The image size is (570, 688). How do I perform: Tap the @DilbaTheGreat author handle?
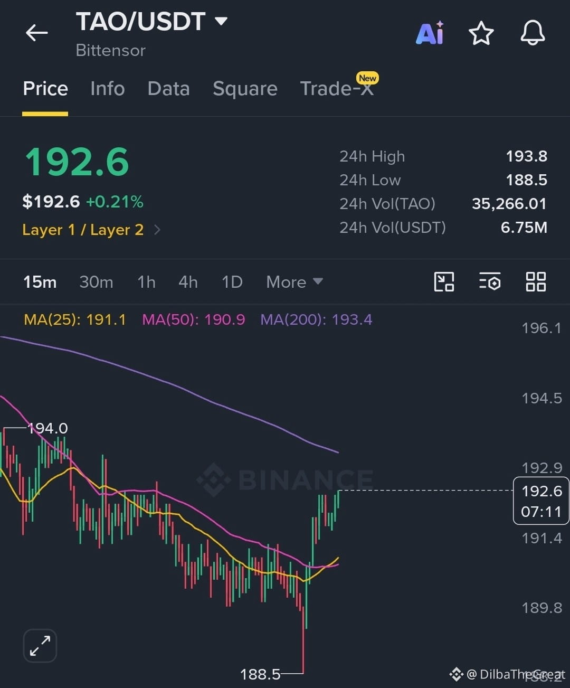point(516,674)
